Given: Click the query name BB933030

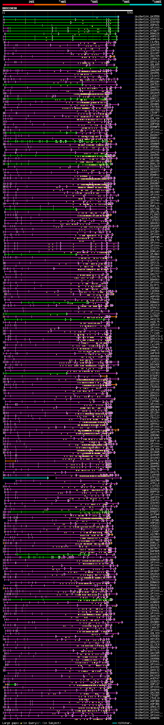Looking at the screenshot, I should click(9, 8).
